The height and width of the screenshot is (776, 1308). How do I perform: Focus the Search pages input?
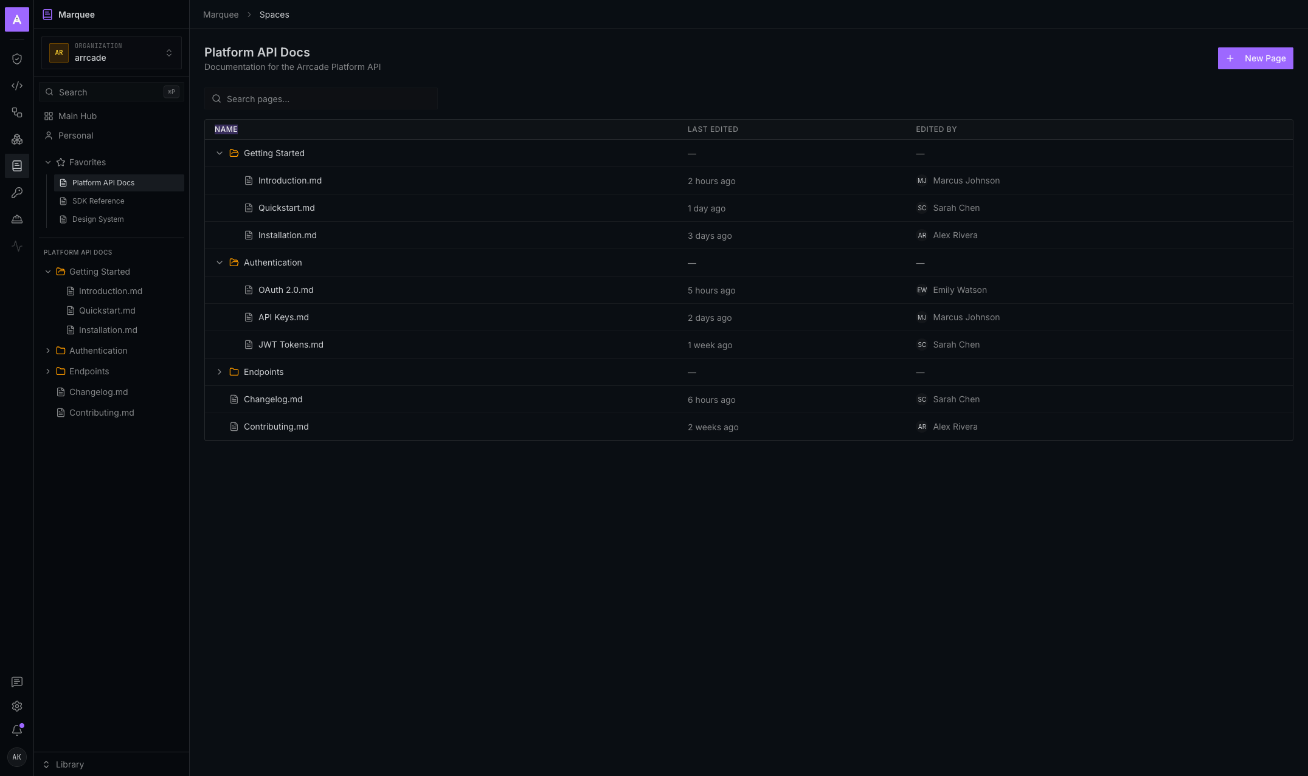[x=321, y=99]
